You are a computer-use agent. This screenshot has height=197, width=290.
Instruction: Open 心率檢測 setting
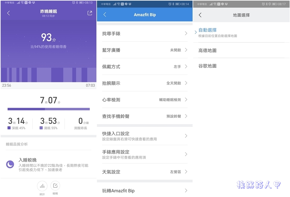click(145, 100)
